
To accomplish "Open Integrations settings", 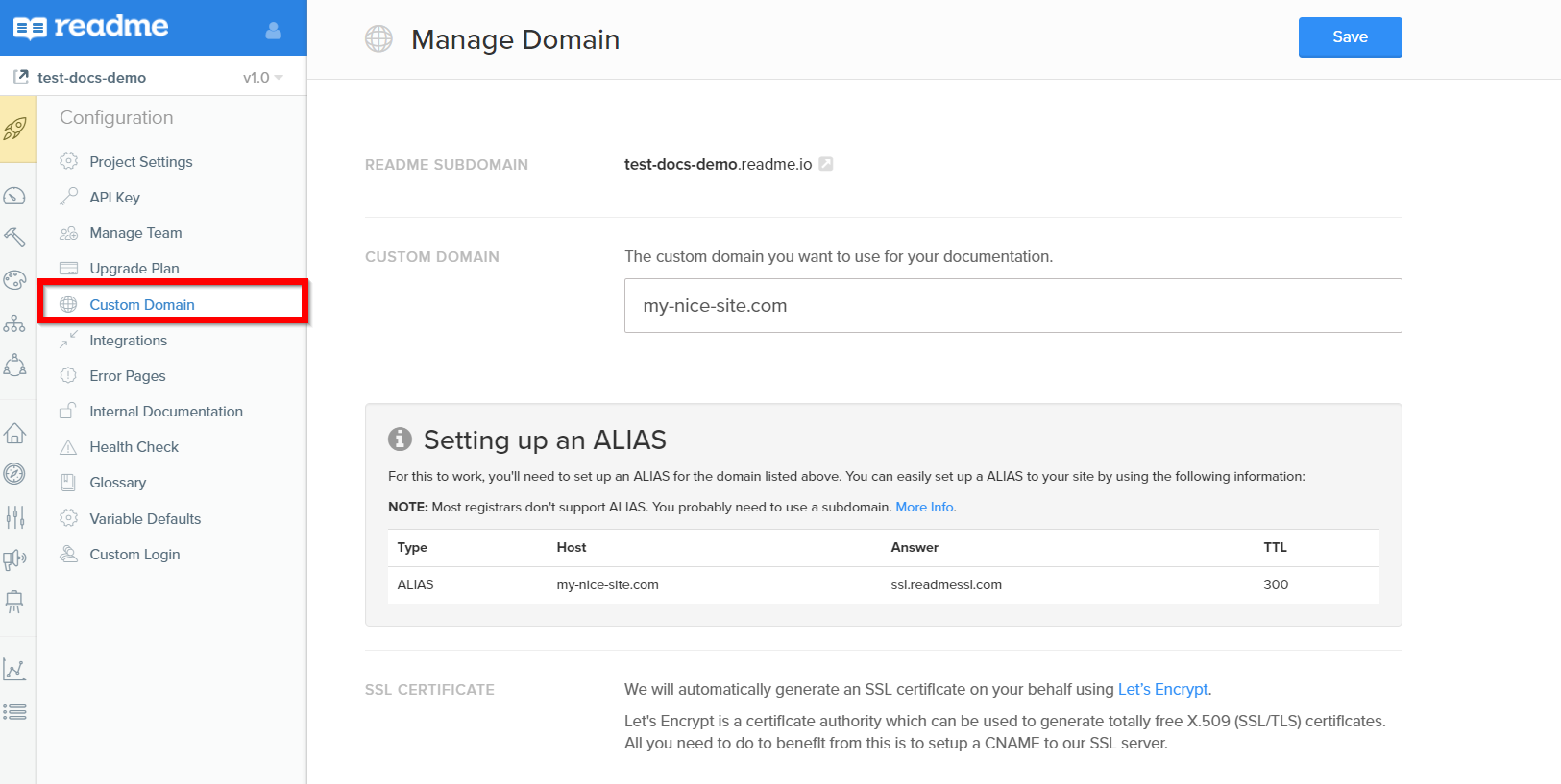I will click(128, 340).
